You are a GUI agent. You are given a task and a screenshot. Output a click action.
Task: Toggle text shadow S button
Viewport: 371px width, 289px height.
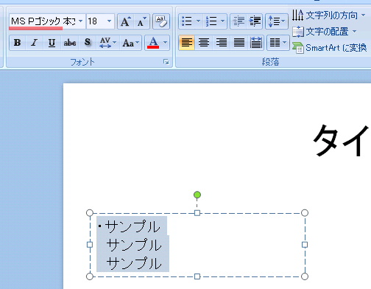[x=88, y=43]
